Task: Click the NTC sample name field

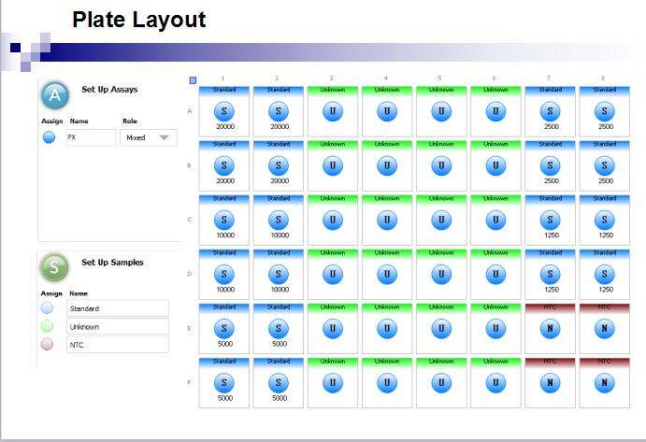Action: [117, 345]
